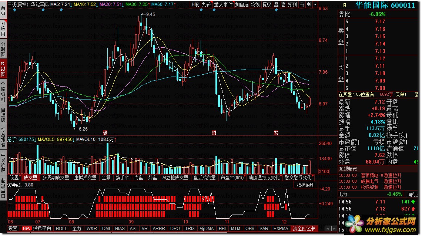Select 主力 indicator tab
Image resolution: width=422 pixels, height=236 pixels.
click(x=77, y=229)
